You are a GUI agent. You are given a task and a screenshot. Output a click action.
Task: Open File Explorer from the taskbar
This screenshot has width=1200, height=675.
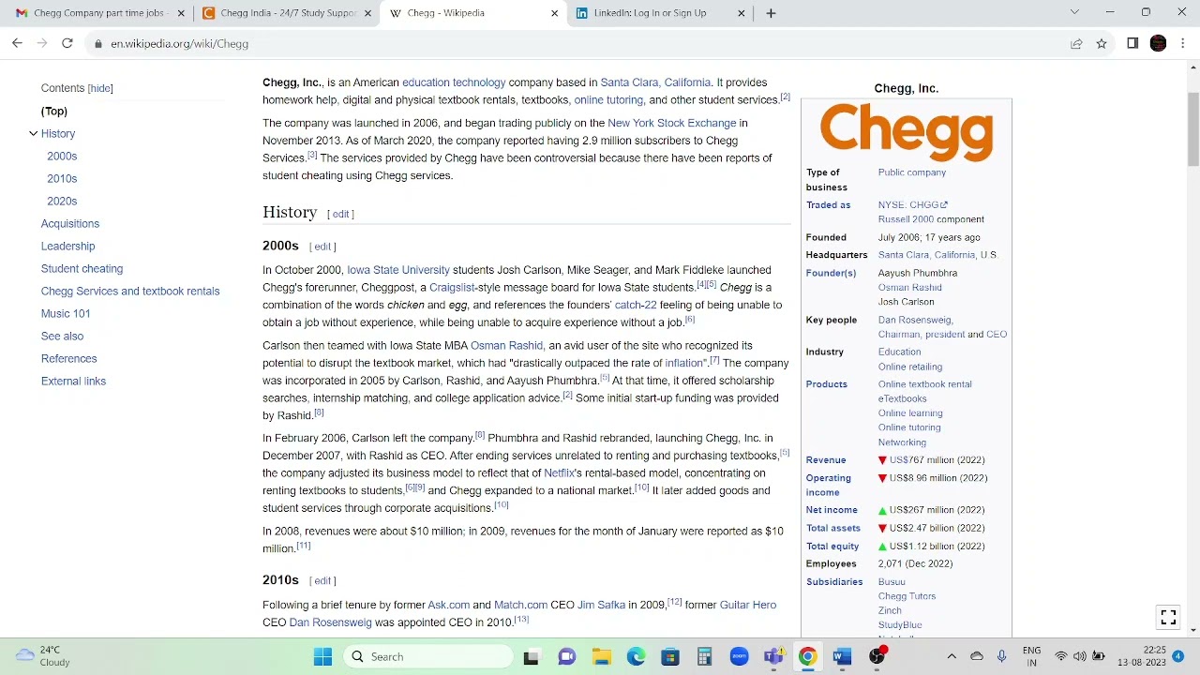coord(601,656)
